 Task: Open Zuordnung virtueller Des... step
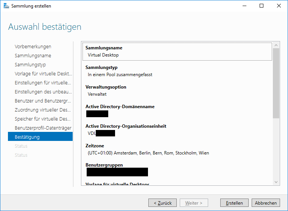point(43,110)
